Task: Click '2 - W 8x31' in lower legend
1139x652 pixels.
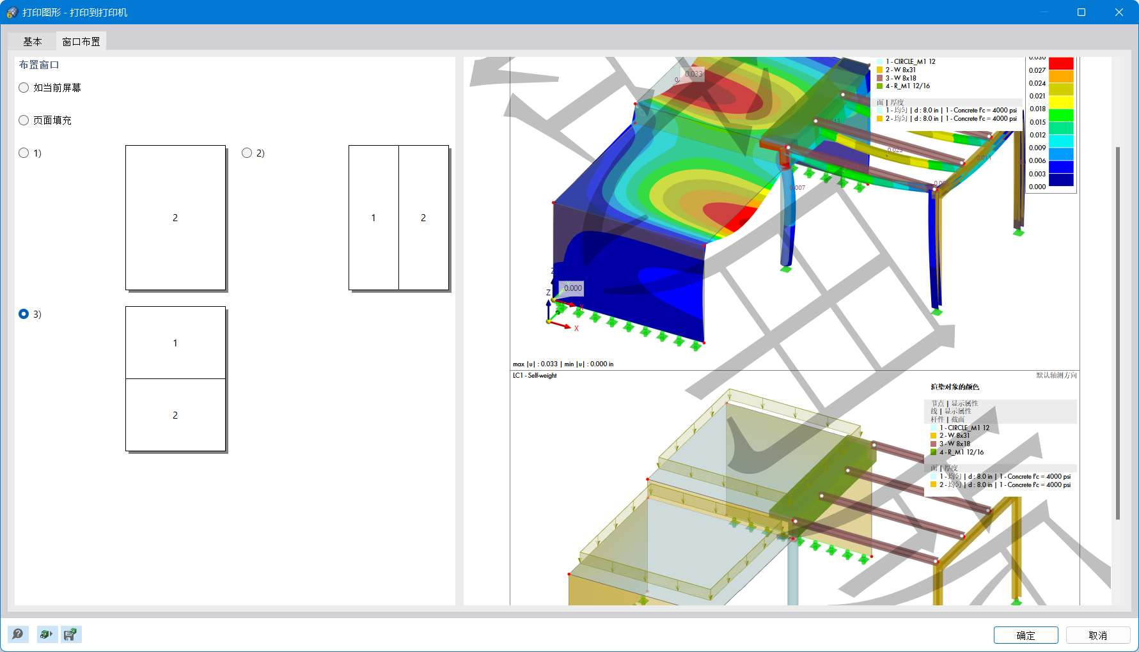Action: (954, 435)
